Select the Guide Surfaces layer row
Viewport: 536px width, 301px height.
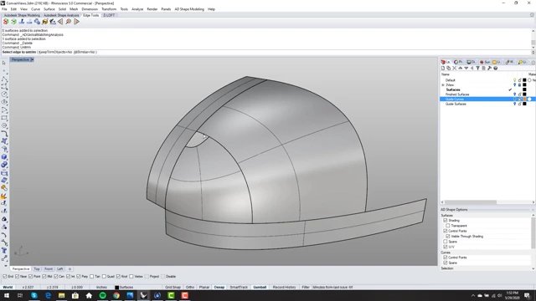[x=487, y=104]
